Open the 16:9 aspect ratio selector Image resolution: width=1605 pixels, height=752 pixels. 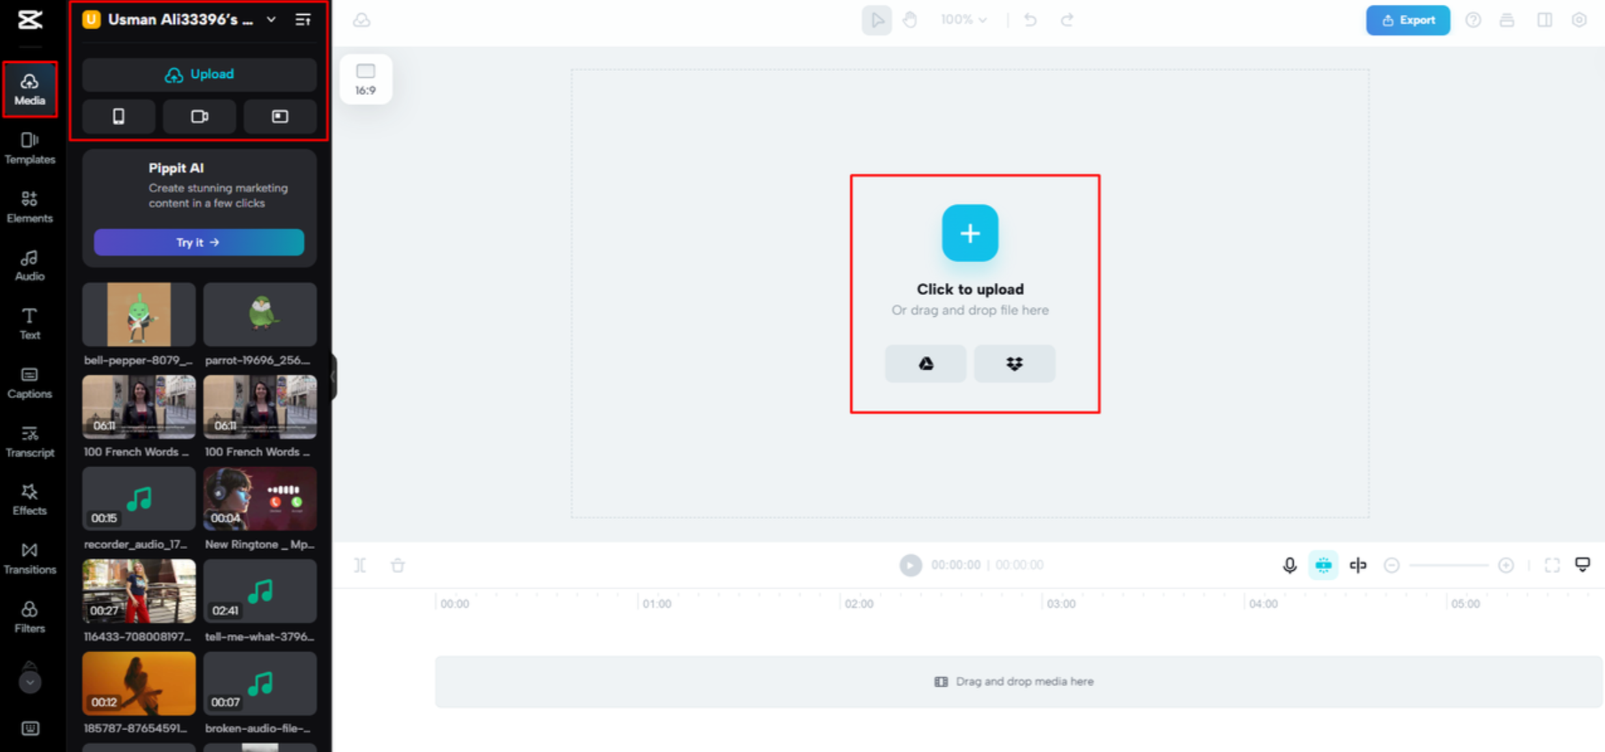[366, 79]
